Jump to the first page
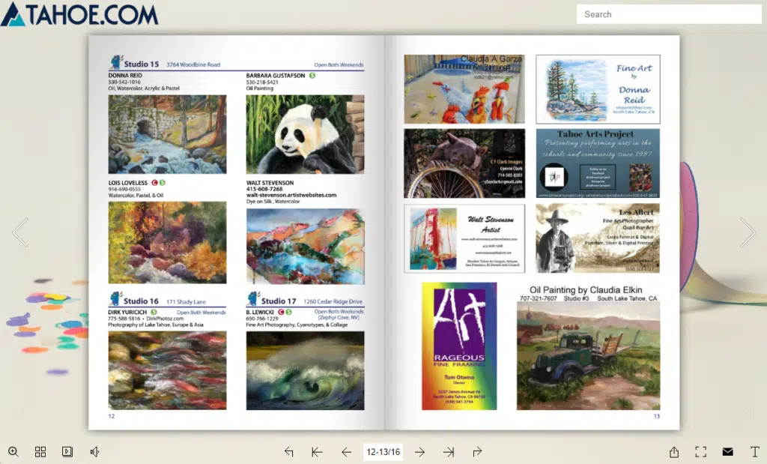This screenshot has height=464, width=767. (316, 451)
